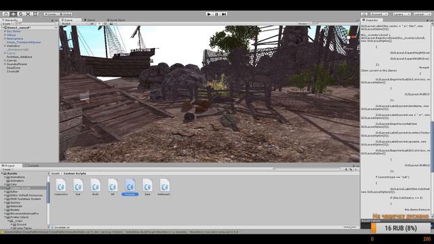Adjust the Project icon size slider
Screen dimensions: 434x244
pyautogui.click(x=350, y=228)
